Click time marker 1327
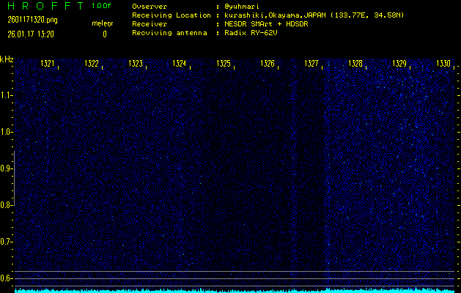This screenshot has height=293, width=461. pyautogui.click(x=311, y=63)
